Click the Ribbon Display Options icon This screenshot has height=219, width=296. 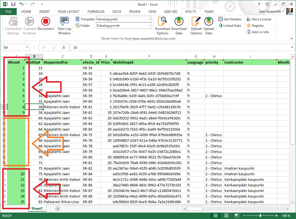pos(267,4)
